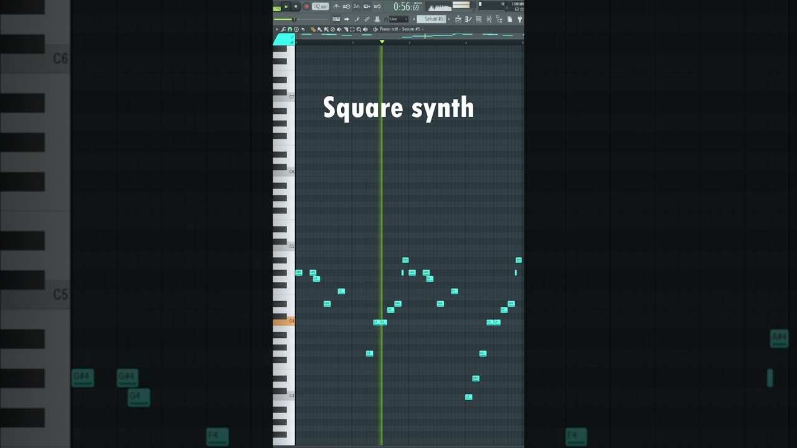Image resolution: width=797 pixels, height=448 pixels.
Task: Open the Line snap dropdown
Action: [398, 19]
